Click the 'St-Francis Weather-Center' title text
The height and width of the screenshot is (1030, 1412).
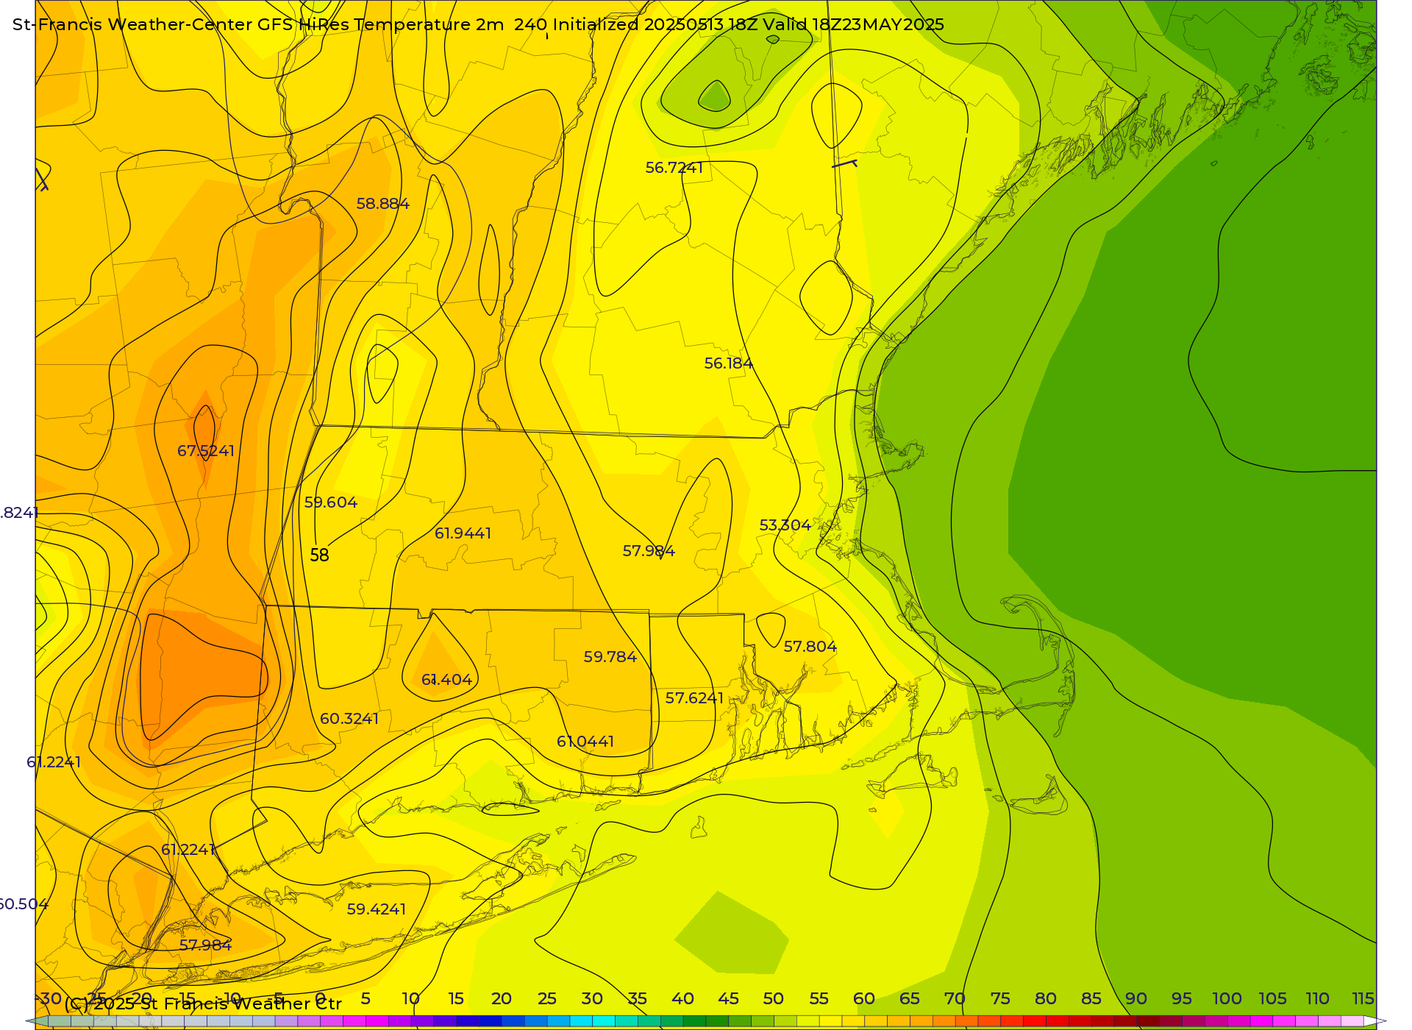click(132, 24)
